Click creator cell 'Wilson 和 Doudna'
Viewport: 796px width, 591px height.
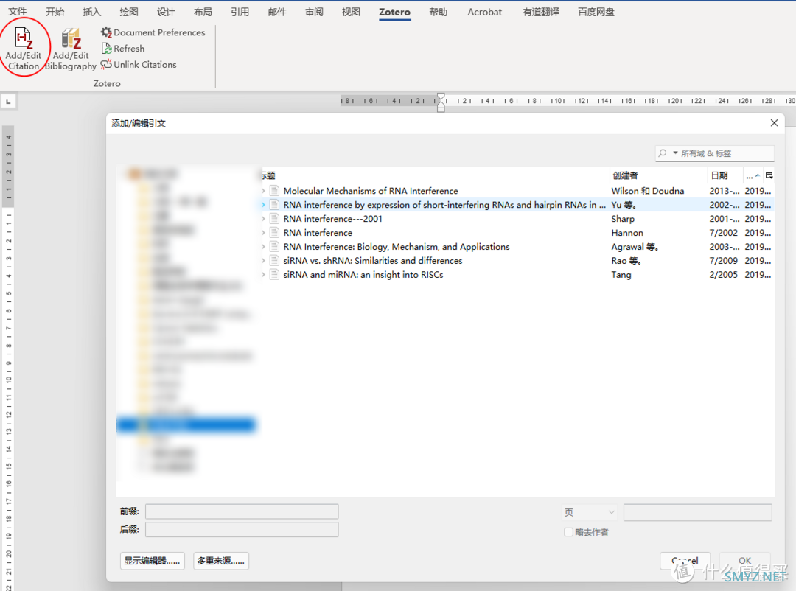(x=647, y=191)
